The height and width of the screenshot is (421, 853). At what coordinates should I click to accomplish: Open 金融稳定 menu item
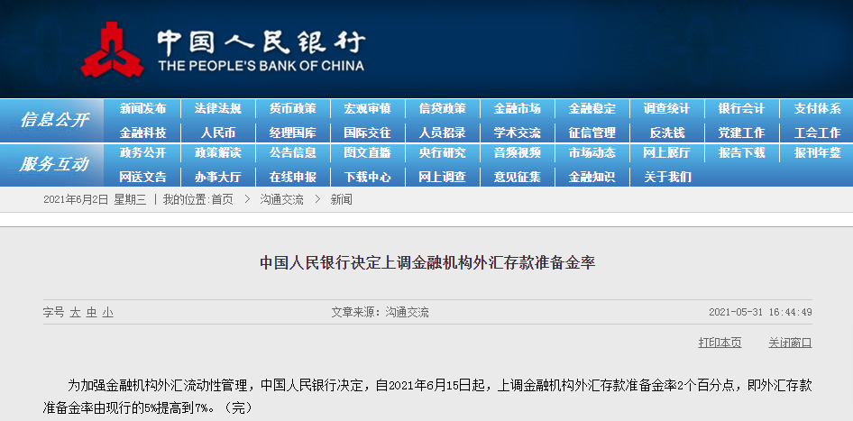[592, 109]
